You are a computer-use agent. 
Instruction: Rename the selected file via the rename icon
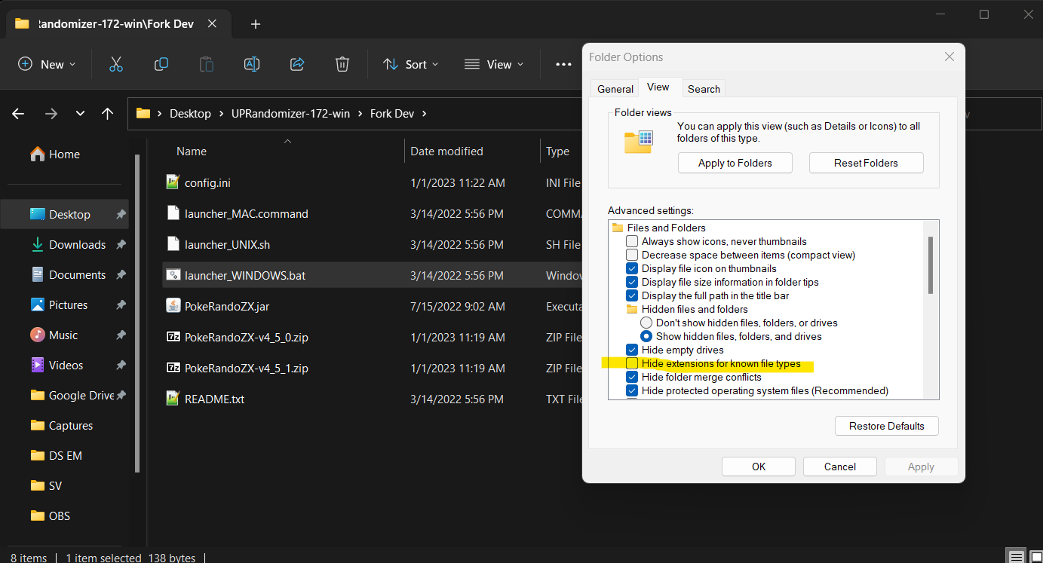tap(251, 64)
